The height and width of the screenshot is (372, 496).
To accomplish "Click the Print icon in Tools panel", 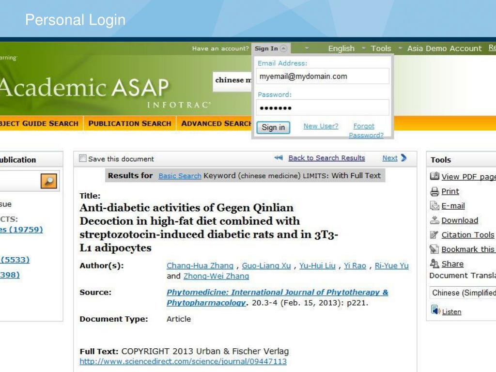I will tap(434, 191).
